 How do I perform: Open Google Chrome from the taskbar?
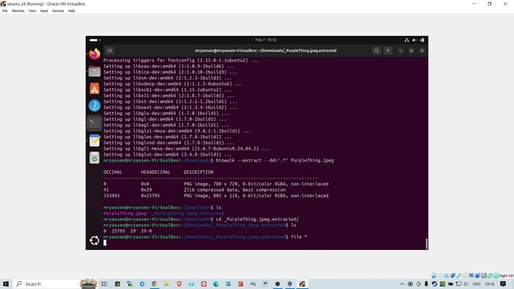[154, 284]
